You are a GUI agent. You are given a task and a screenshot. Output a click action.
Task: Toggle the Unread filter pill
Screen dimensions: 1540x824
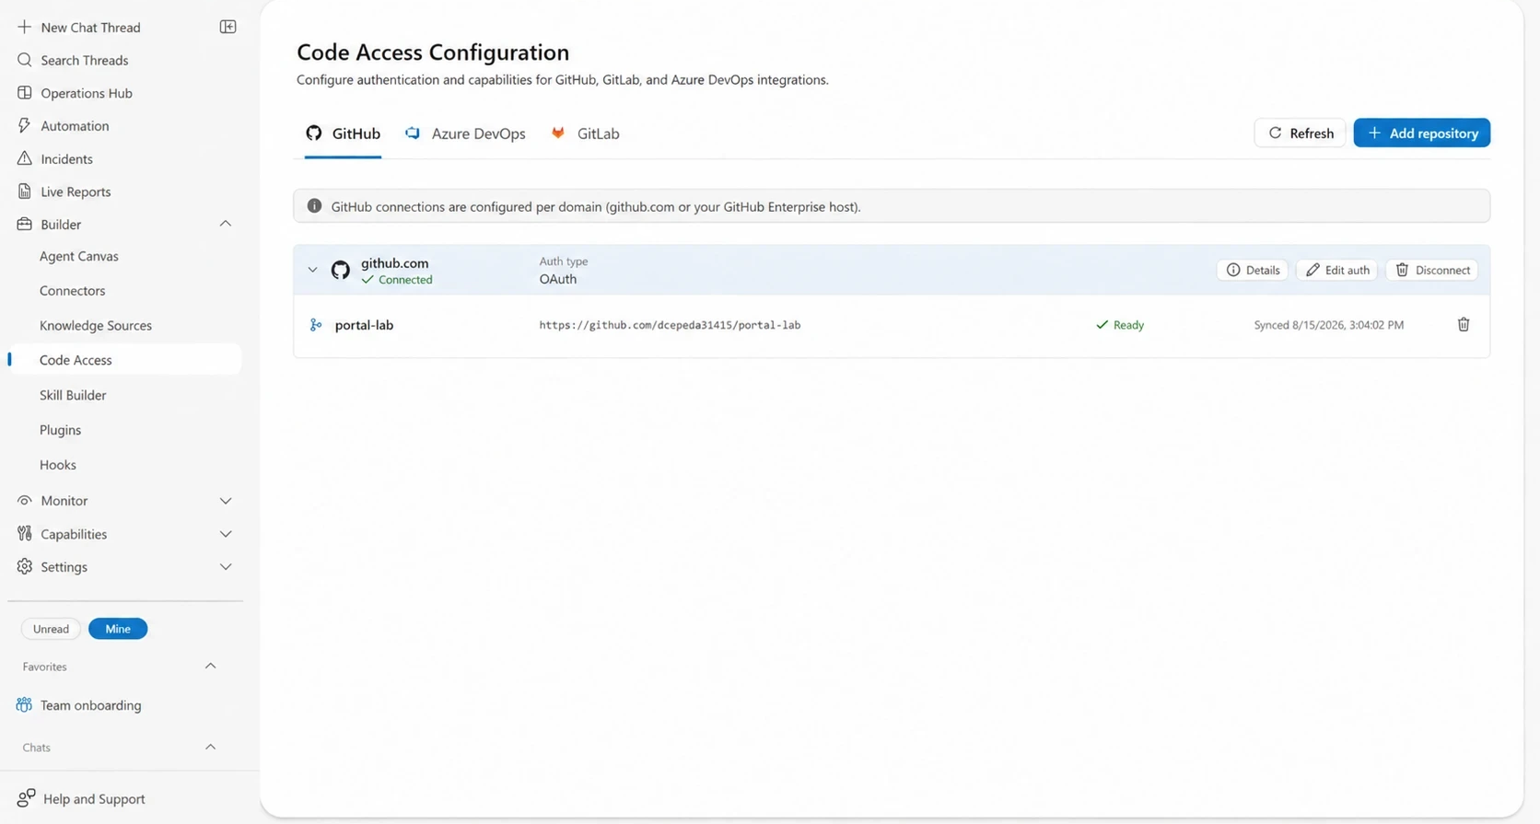51,629
